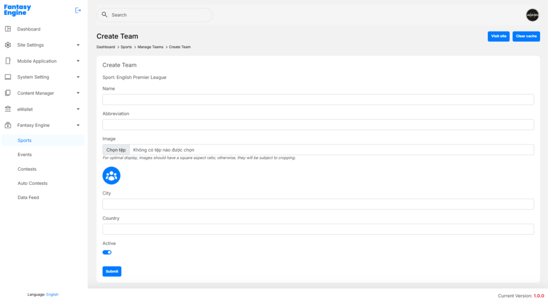Screen dimensions: 548x302
Task: Click the blue team placeholder image
Action: tap(111, 175)
